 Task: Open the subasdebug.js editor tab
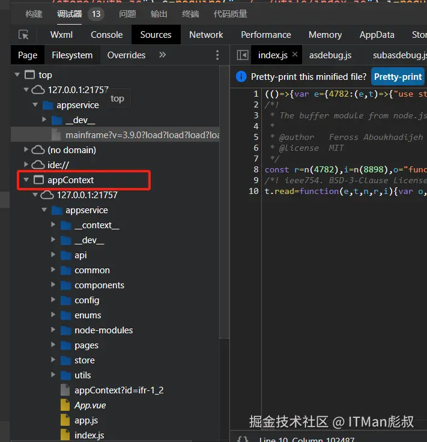click(399, 55)
